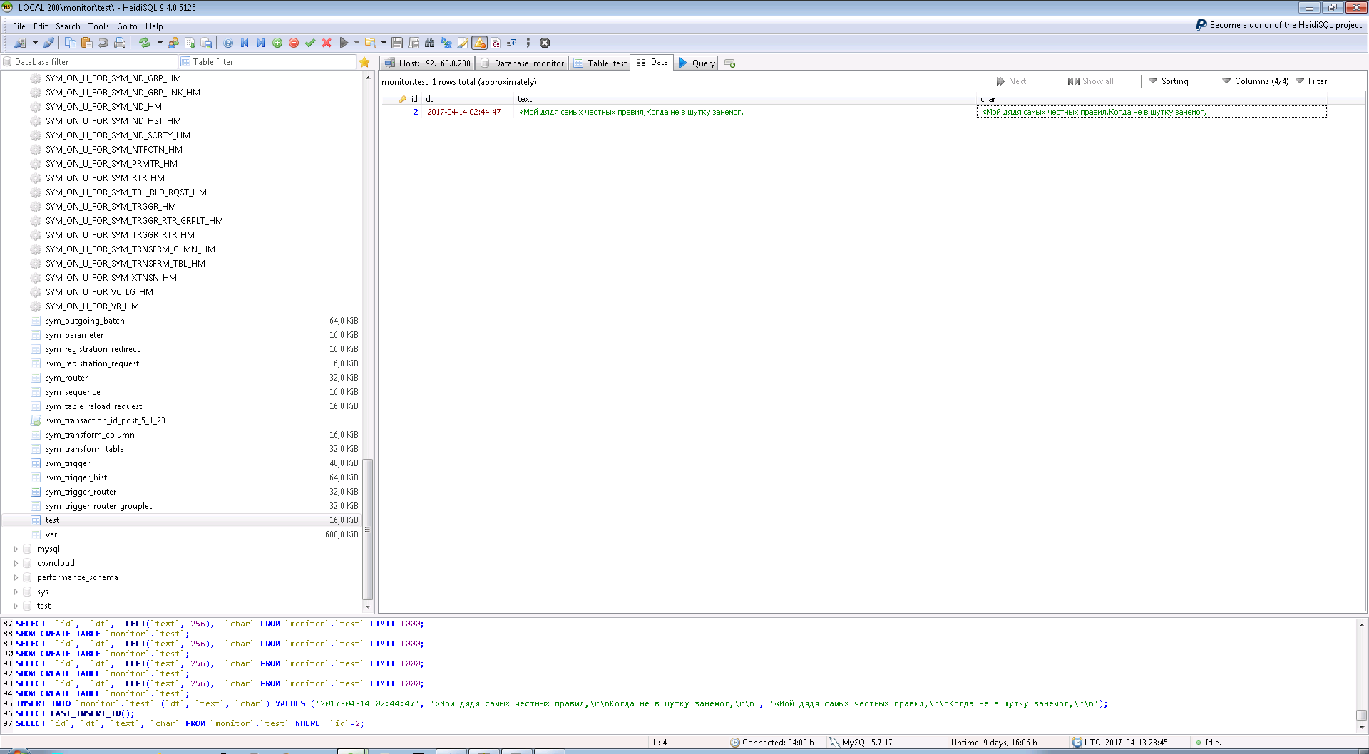Click the green checkmark Post icon
The width and height of the screenshot is (1369, 754).
pos(310,43)
